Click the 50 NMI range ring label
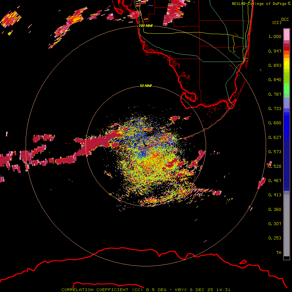This screenshot has width=292, height=292. [x=146, y=86]
